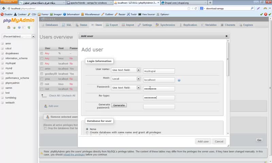Screen dimensions: 272x163
Task: Switch to the Variables tab
Action: click(209, 25)
